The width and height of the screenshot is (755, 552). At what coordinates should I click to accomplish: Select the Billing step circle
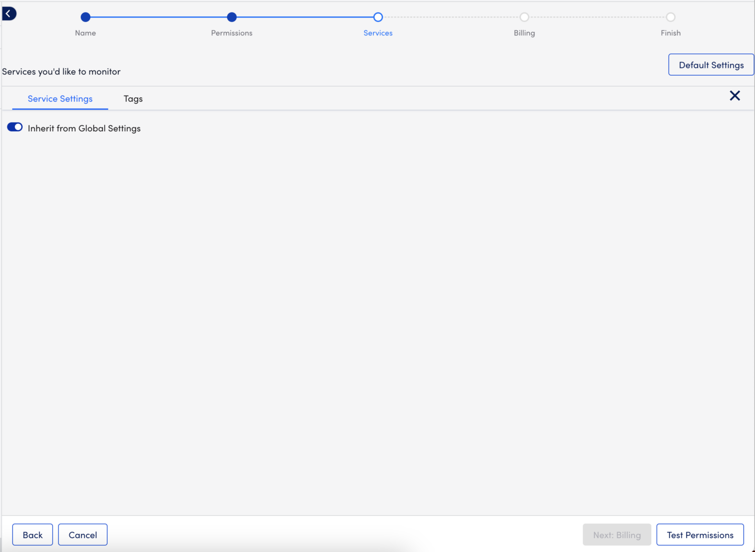pos(524,17)
